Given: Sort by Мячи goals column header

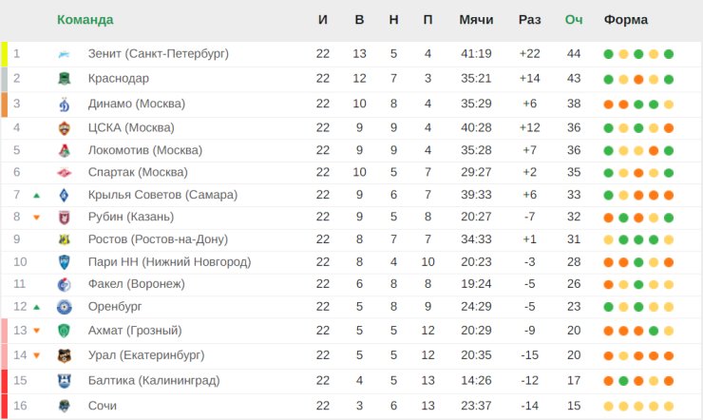Looking at the screenshot, I should click(x=476, y=20).
